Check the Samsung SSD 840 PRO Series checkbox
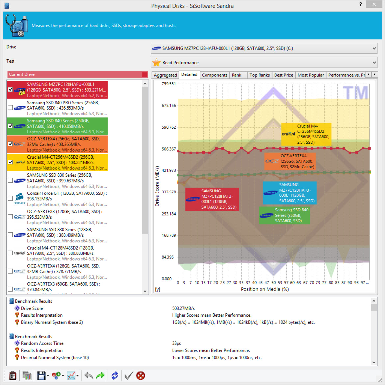Image resolution: width=385 pixels, height=385 pixels. [x=10, y=107]
